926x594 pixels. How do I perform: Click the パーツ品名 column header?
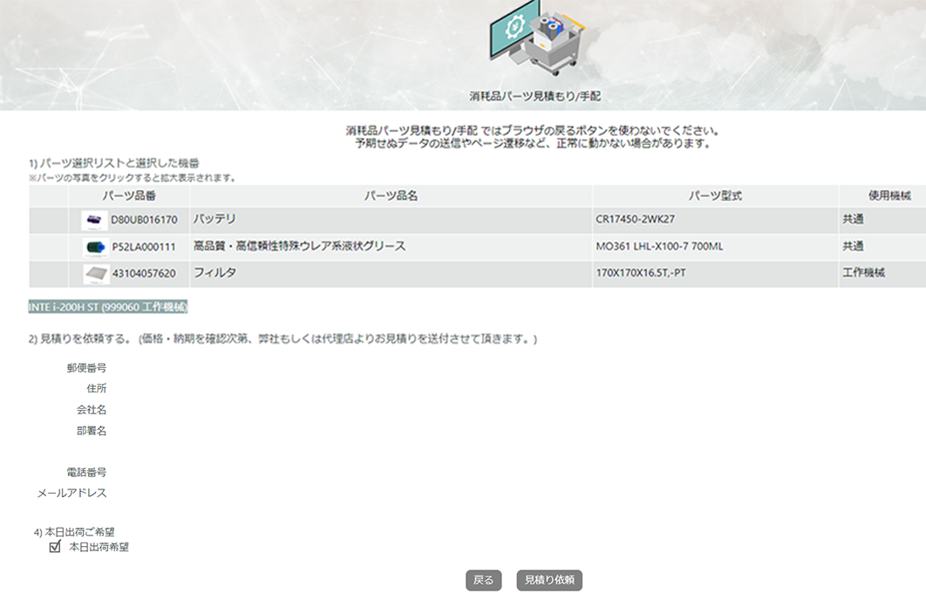pyautogui.click(x=391, y=195)
